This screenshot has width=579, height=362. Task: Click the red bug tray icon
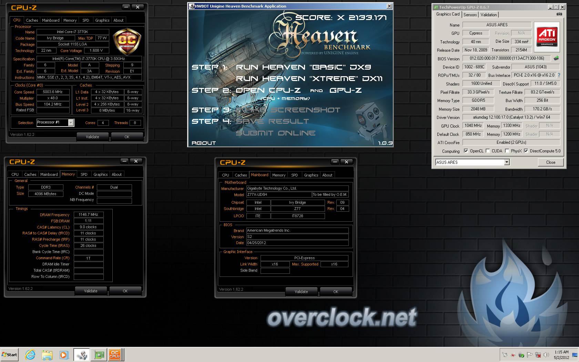tap(513, 355)
